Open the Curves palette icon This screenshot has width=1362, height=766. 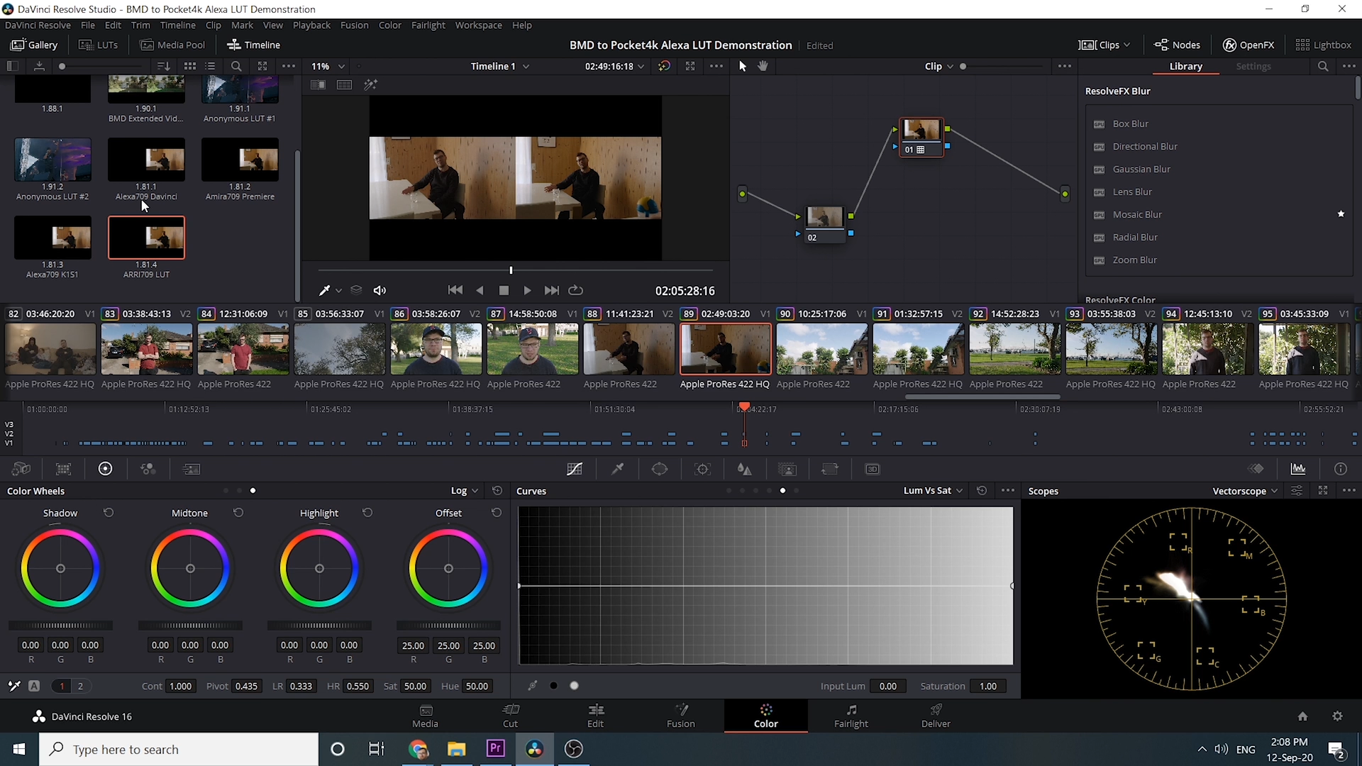(x=575, y=469)
